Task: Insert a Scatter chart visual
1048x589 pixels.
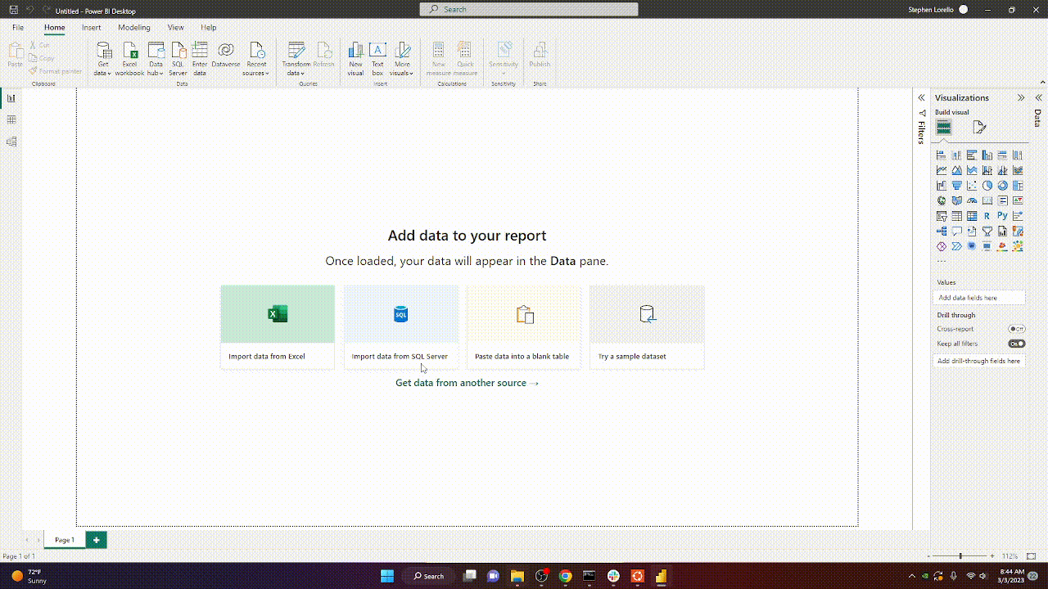Action: (972, 186)
